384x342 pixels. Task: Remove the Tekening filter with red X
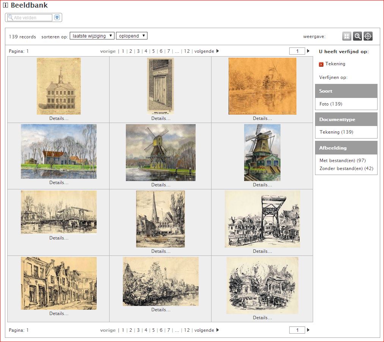(321, 64)
